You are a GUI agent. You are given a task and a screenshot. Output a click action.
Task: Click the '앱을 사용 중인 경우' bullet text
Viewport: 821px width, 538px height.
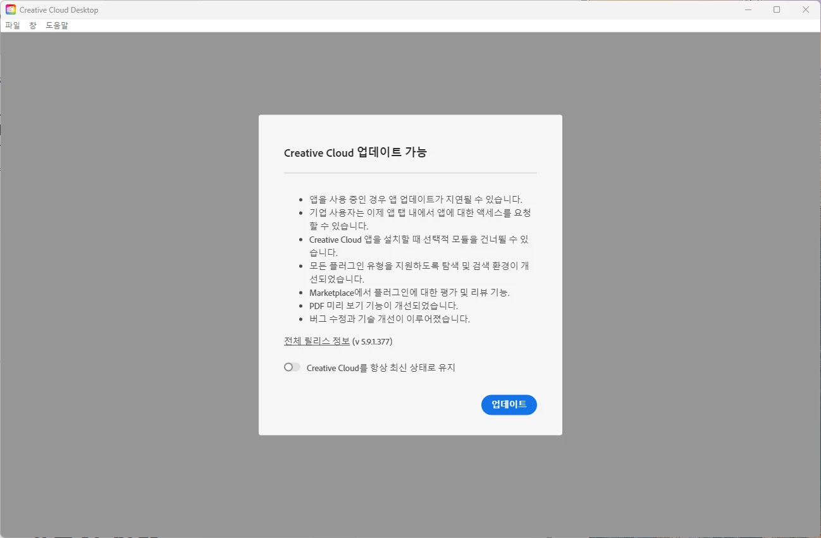416,199
